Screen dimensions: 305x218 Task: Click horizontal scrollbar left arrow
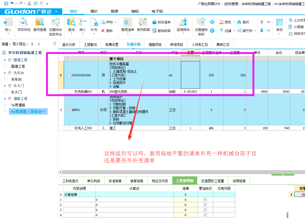point(60,172)
